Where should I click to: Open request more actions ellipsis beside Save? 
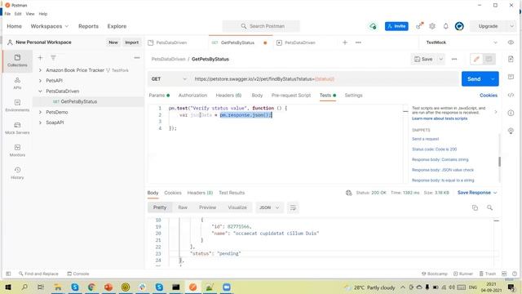pyautogui.click(x=454, y=59)
